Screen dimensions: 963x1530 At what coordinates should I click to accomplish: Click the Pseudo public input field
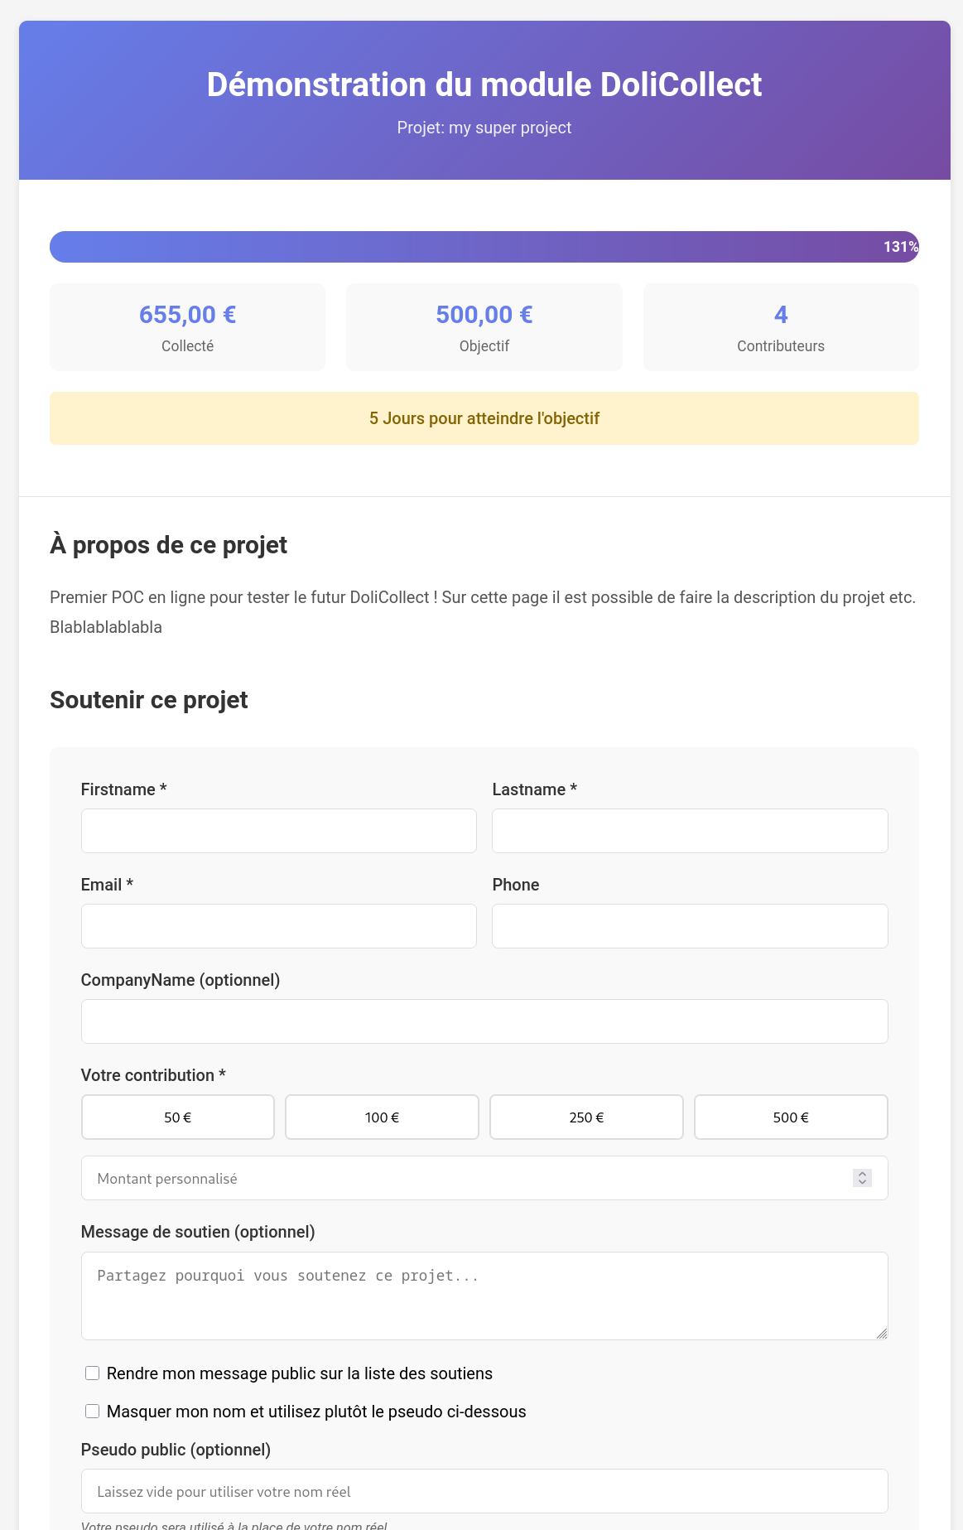click(484, 1491)
